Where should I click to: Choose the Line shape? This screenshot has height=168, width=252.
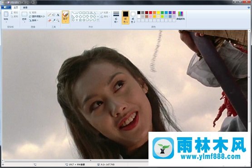(73, 13)
